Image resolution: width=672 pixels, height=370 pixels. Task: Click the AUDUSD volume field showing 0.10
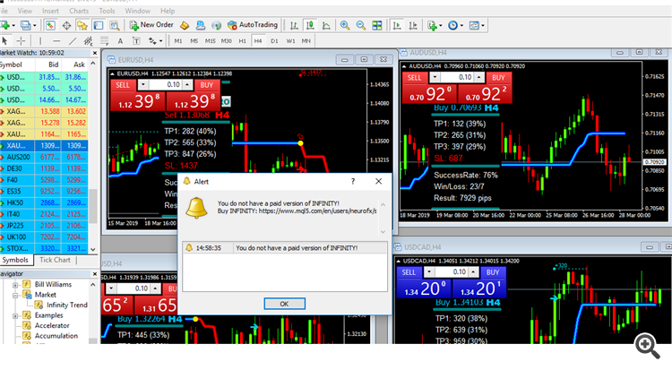[x=457, y=78]
